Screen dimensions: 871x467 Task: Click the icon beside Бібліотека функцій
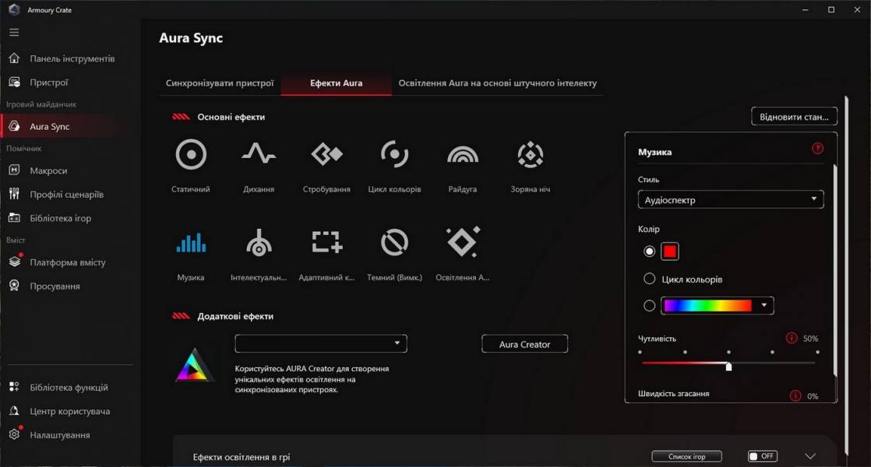(15, 387)
